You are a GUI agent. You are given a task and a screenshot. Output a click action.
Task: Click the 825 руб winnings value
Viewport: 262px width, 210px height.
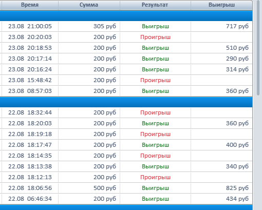click(237, 188)
